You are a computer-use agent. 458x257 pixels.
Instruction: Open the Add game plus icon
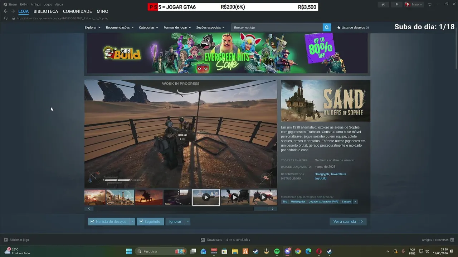pyautogui.click(x=5, y=240)
